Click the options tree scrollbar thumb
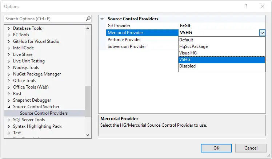The height and width of the screenshot is (159, 272). [x=88, y=102]
